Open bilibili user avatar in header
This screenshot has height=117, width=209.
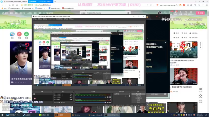point(160,13)
